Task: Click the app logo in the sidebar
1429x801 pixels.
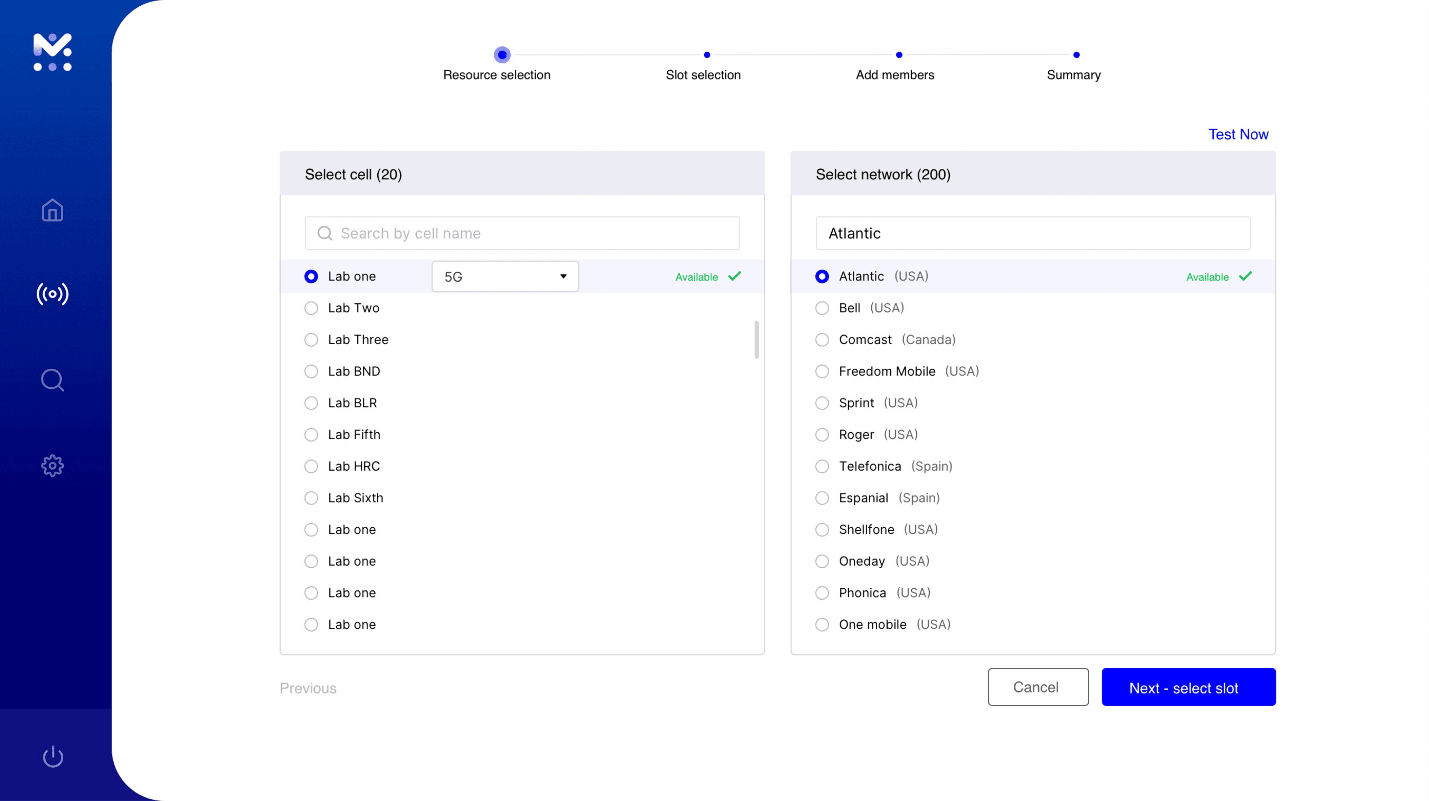Action: pyautogui.click(x=52, y=52)
